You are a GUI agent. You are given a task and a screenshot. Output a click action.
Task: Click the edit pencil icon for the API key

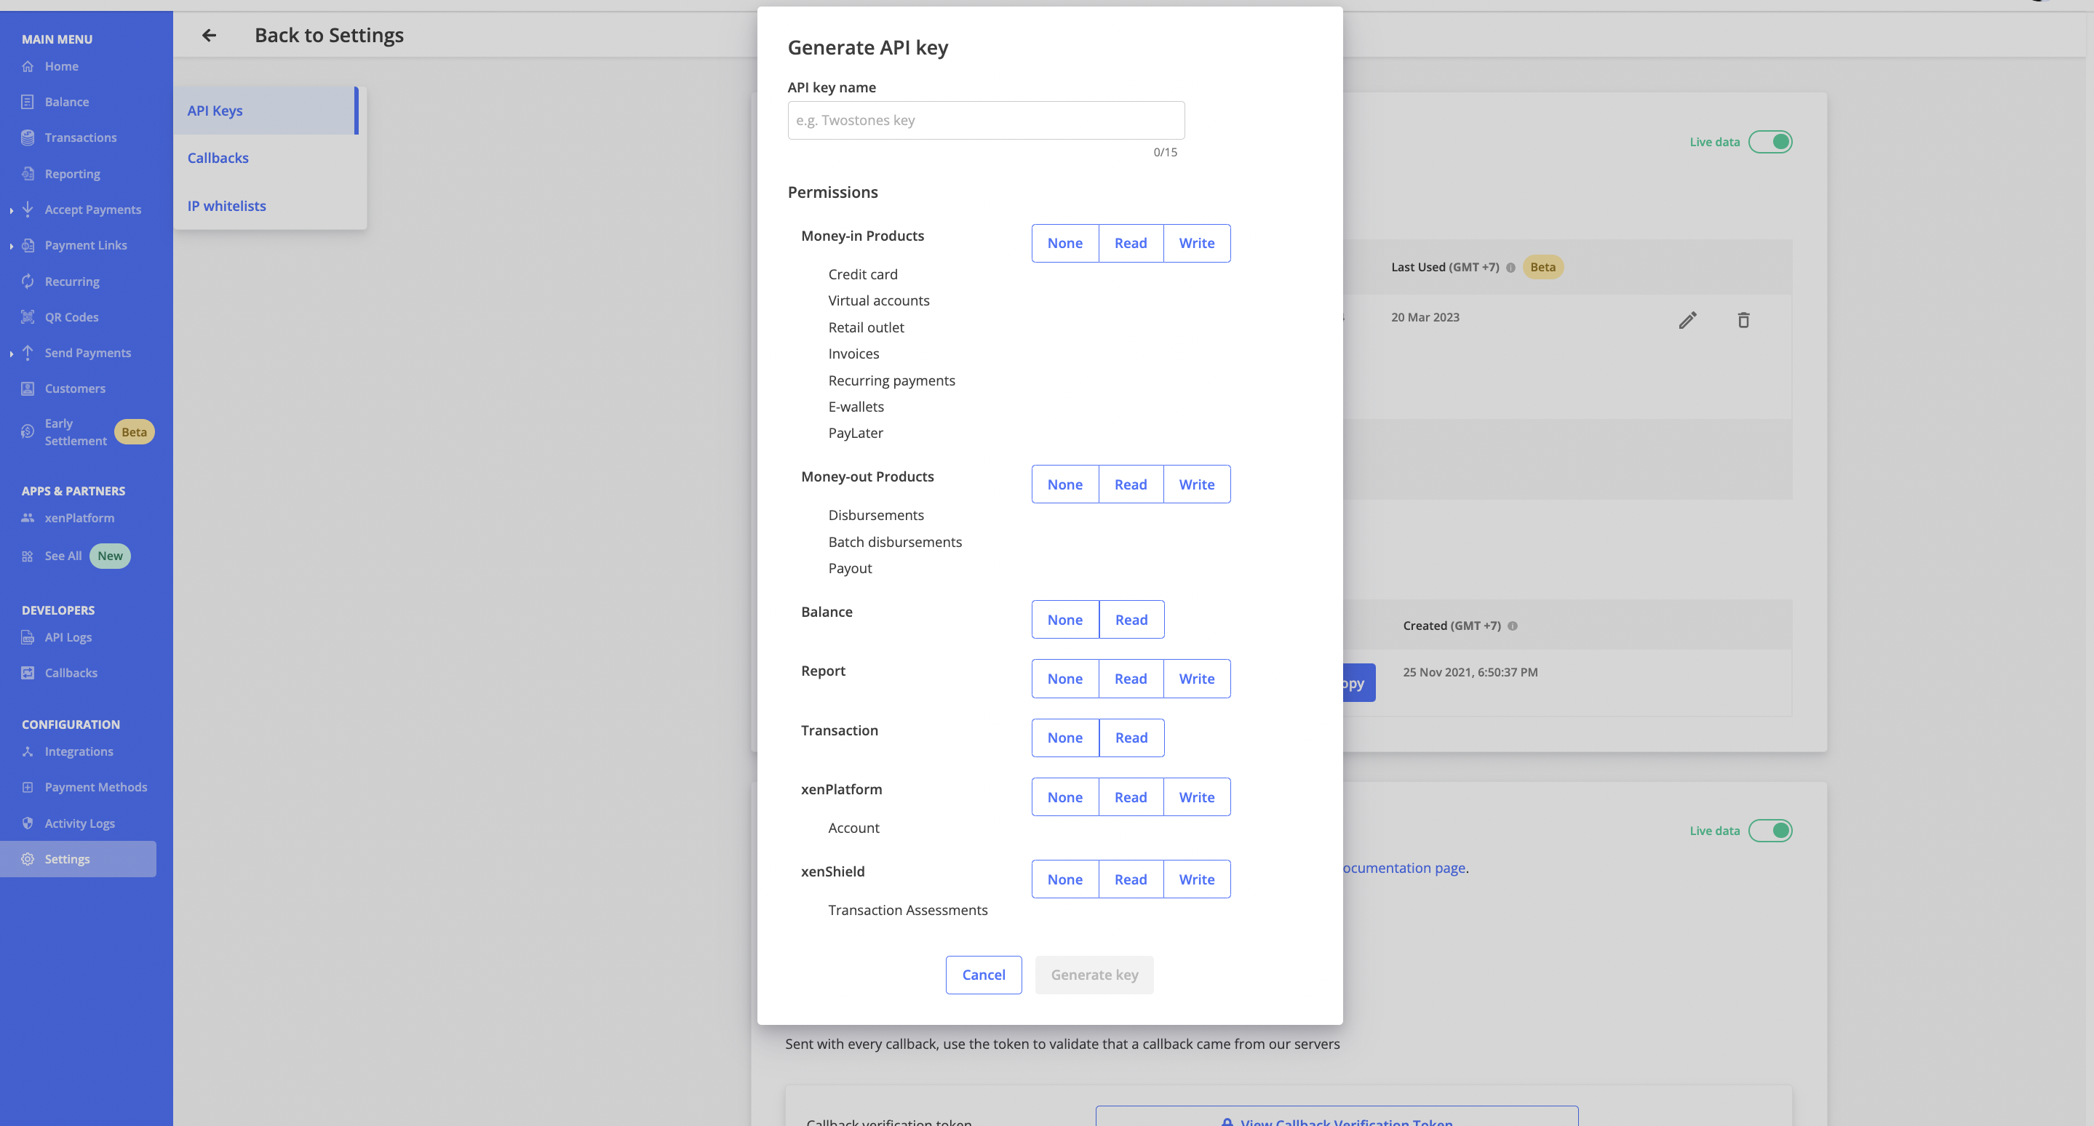[1688, 320]
